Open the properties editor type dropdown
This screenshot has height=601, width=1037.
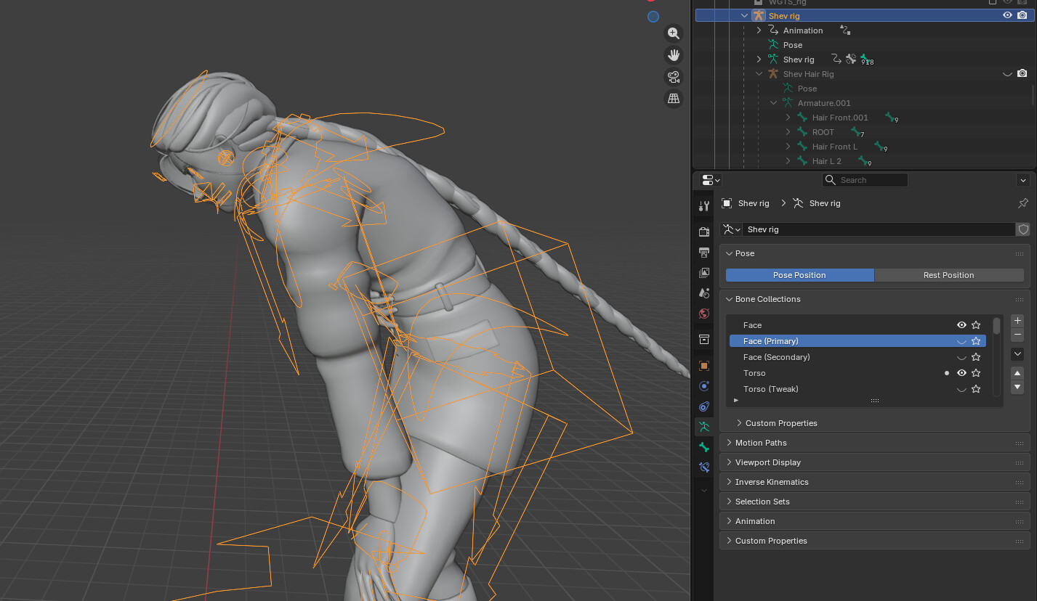tap(711, 180)
